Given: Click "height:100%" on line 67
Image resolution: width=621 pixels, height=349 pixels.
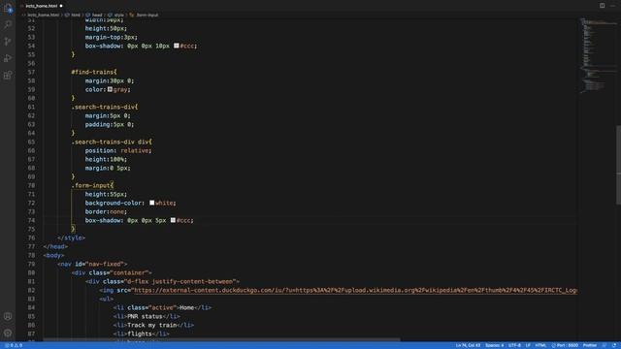Looking at the screenshot, I should pyautogui.click(x=106, y=159).
